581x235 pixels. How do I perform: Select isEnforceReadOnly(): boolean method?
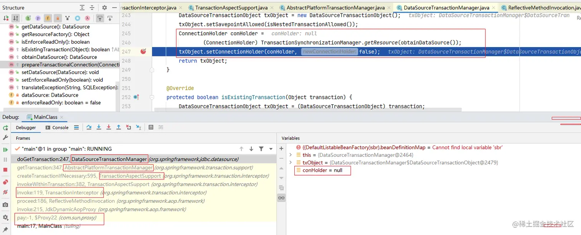pyautogui.click(x=55, y=42)
